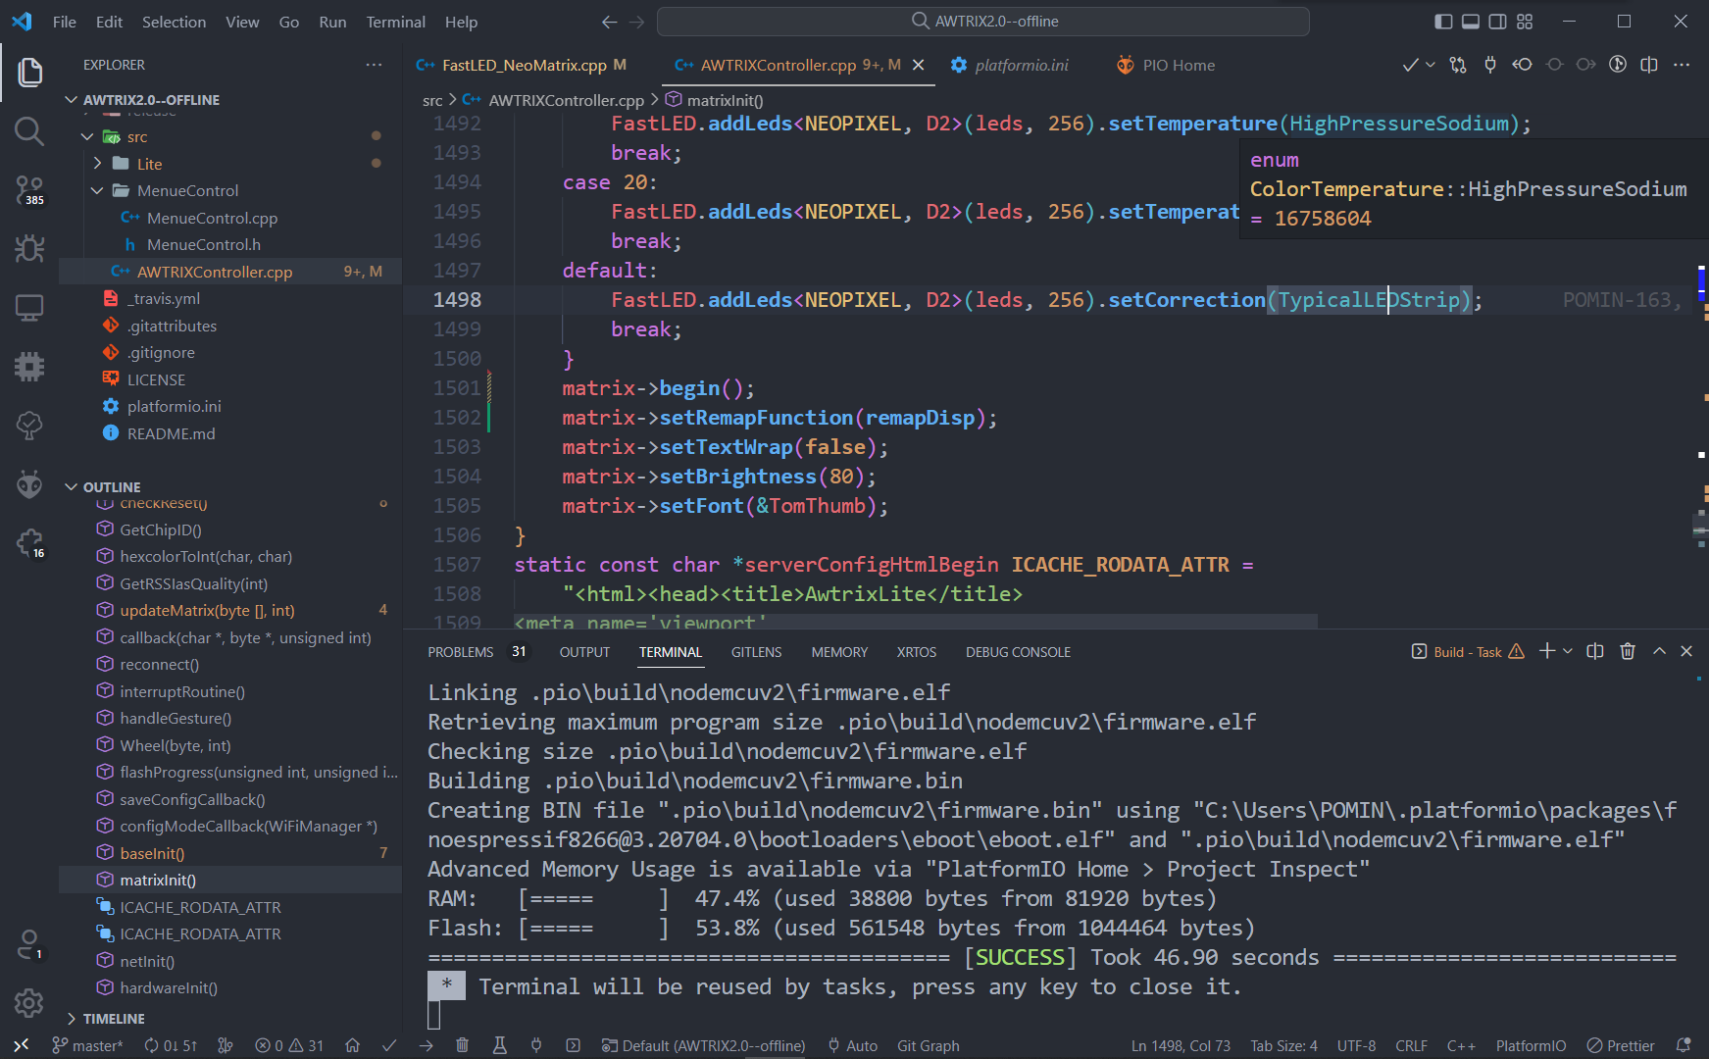The width and height of the screenshot is (1709, 1059).
Task: Switch to the FastLED_NeoMatrix.cpp tab
Action: [524, 65]
